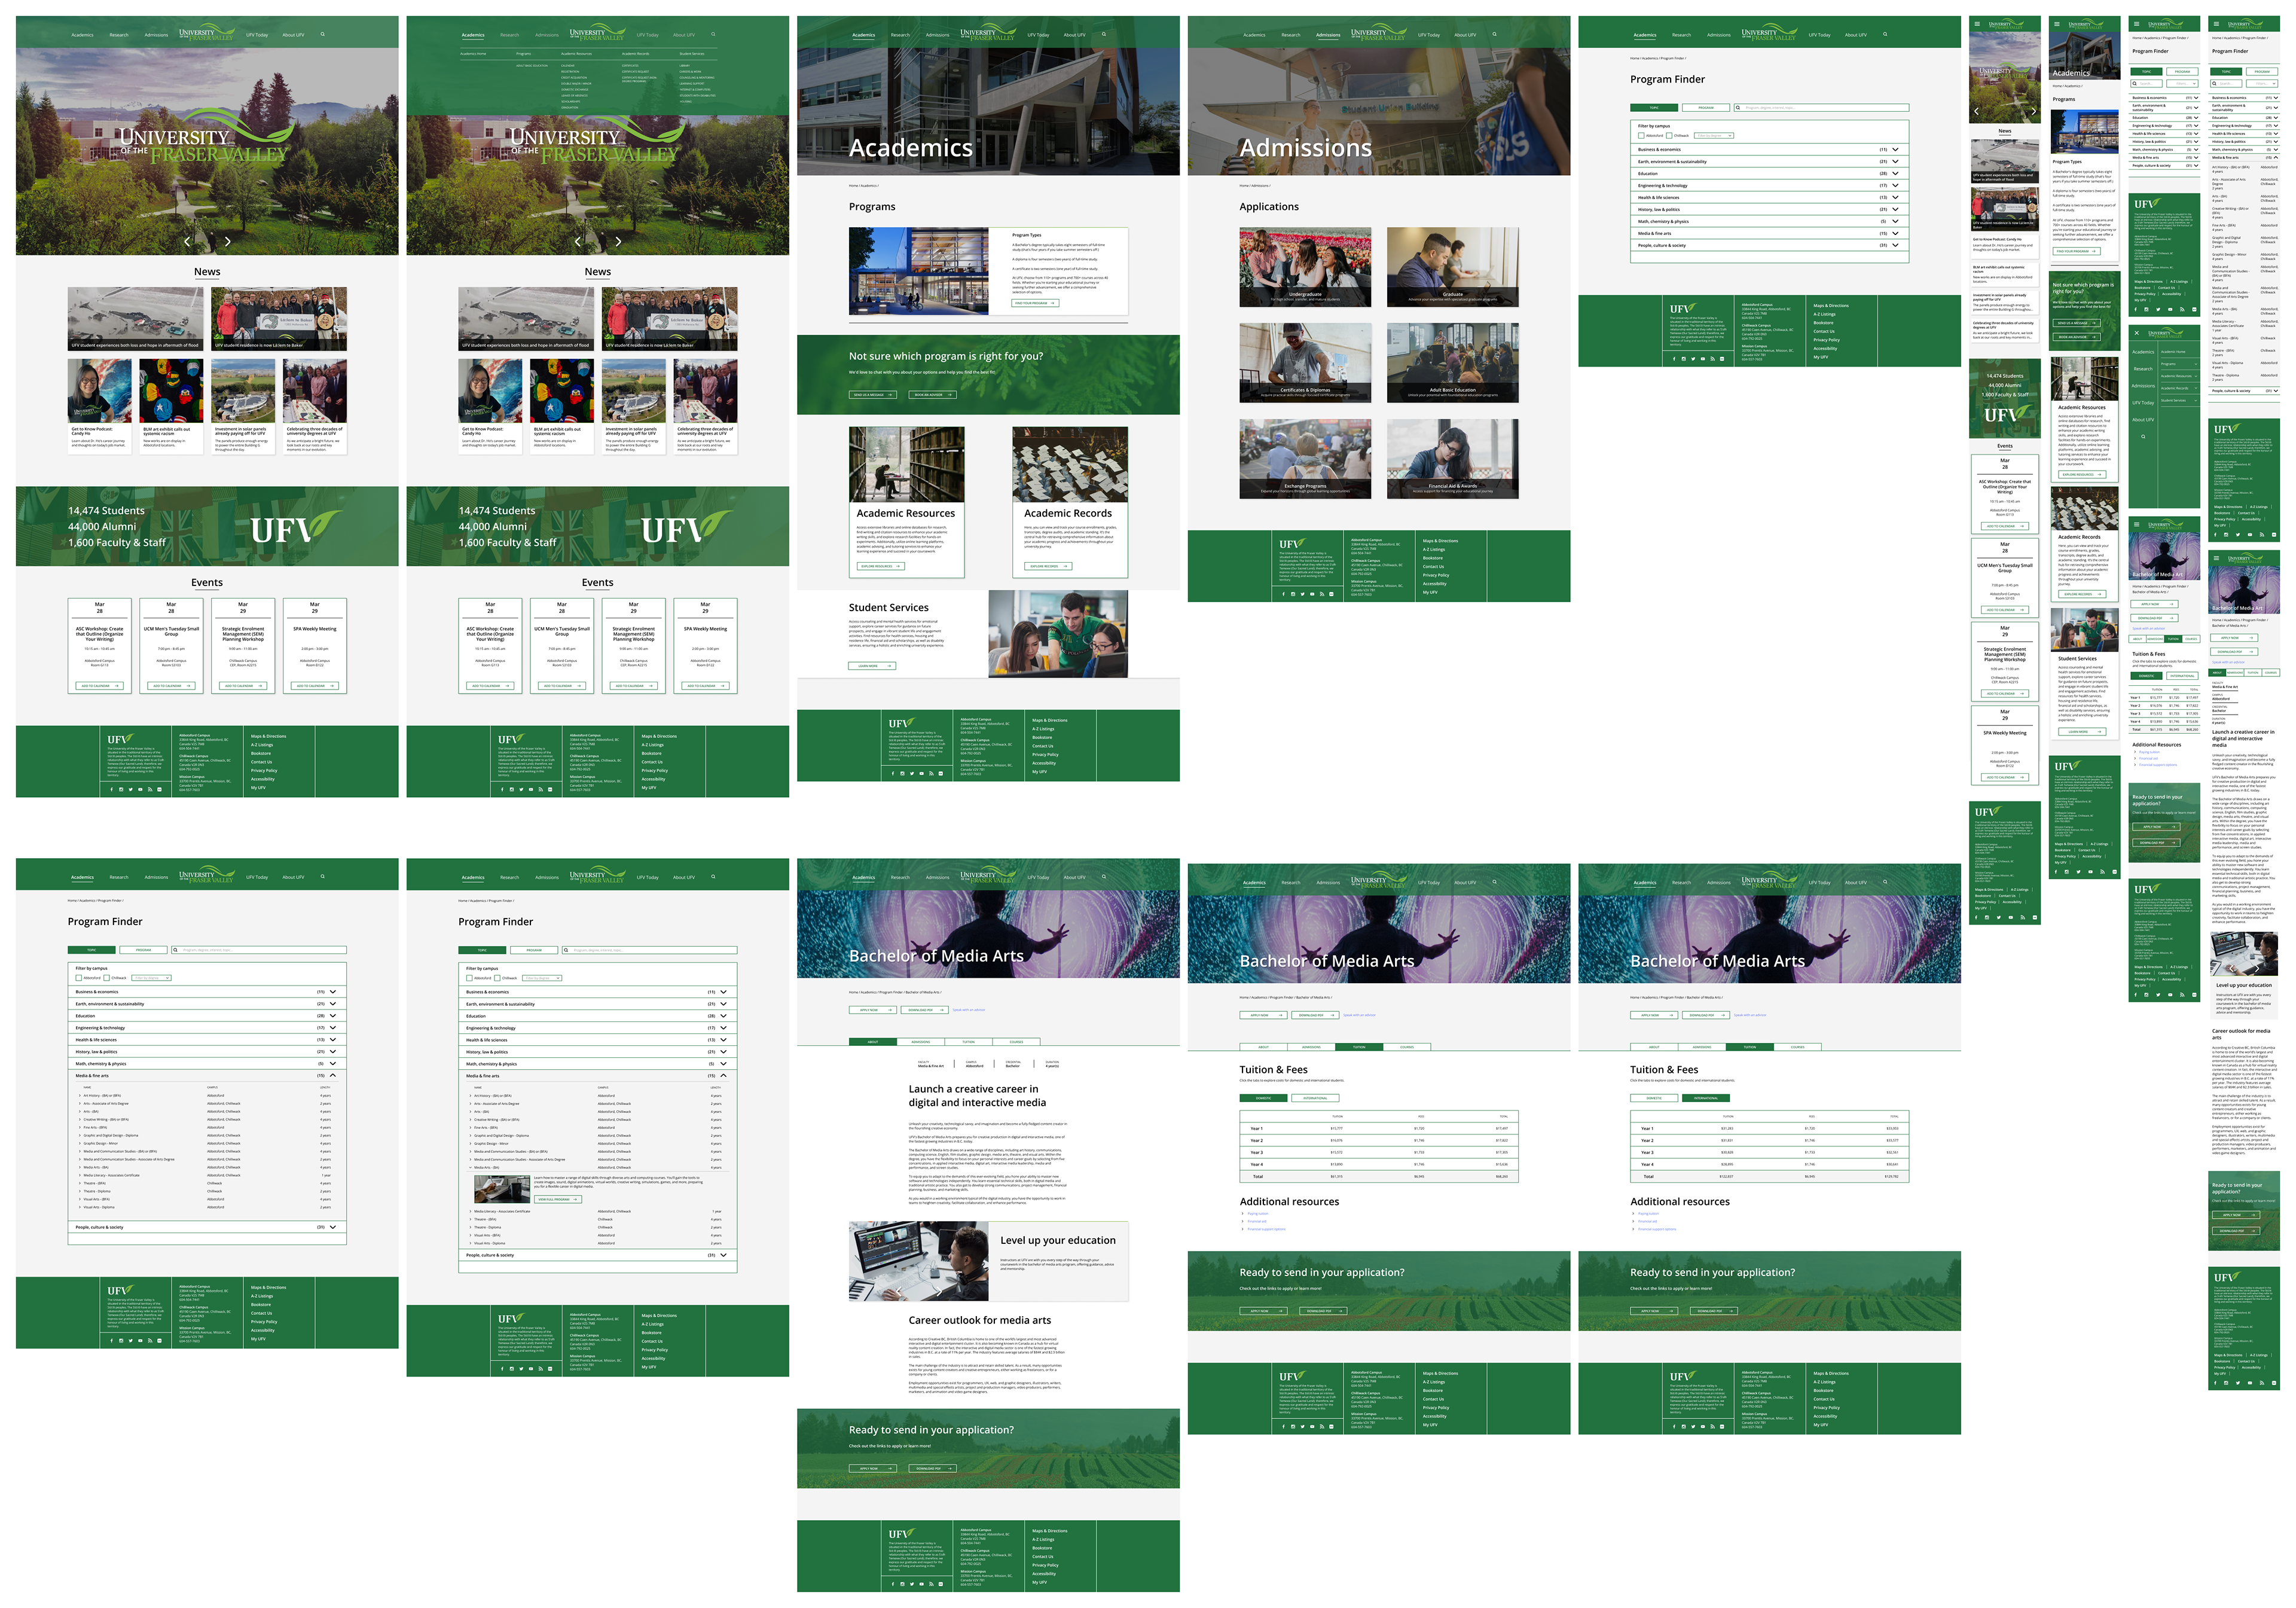Tap next-slide arrow on mobile home hero
This screenshot has height=1608, width=2296.
click(2034, 112)
